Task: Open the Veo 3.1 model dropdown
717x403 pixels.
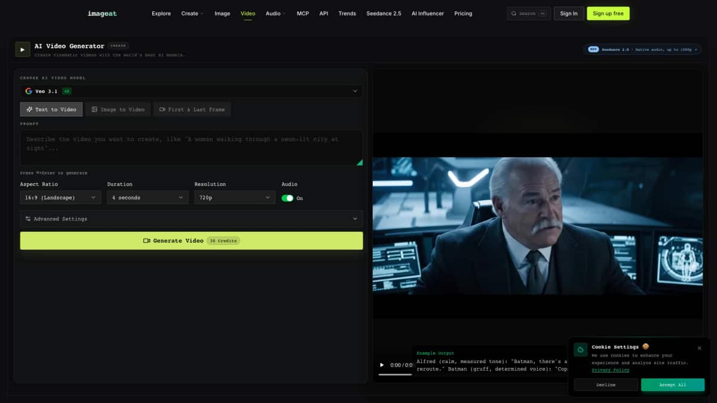Action: pyautogui.click(x=191, y=91)
